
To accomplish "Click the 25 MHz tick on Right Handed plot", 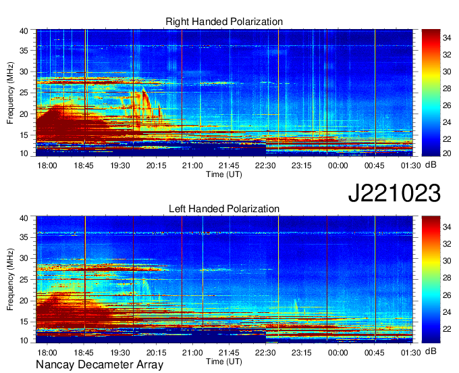I will click(24, 93).
